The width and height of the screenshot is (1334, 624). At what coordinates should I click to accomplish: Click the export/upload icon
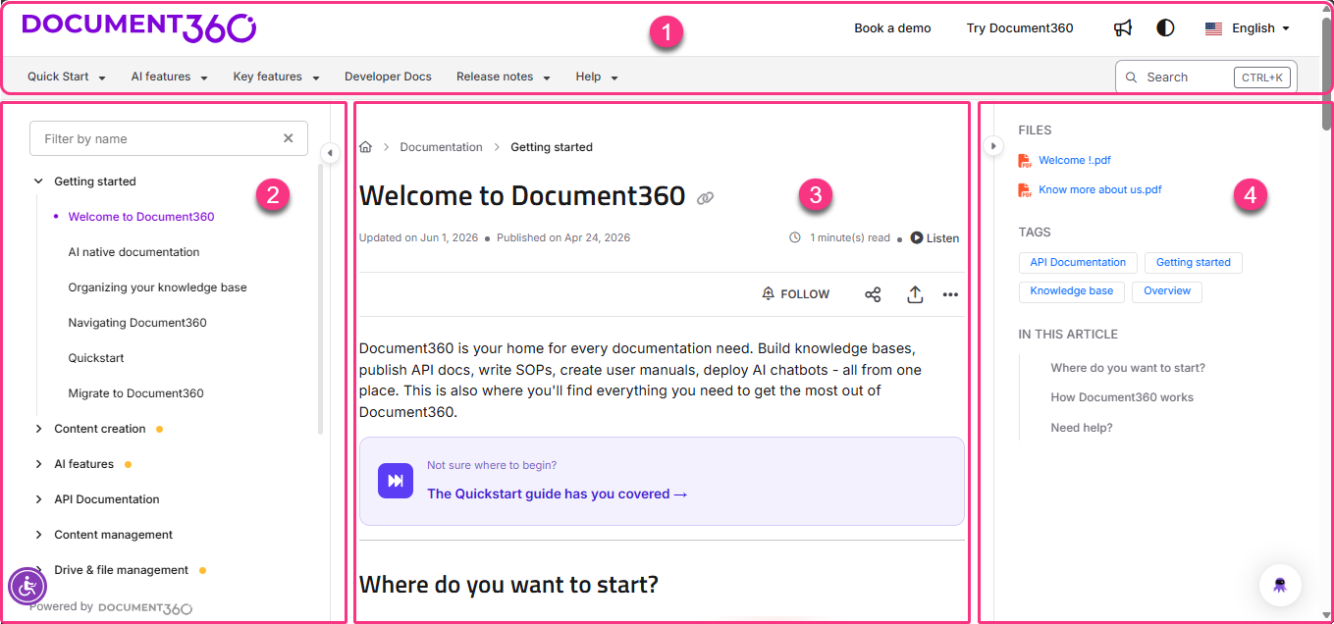pos(915,294)
